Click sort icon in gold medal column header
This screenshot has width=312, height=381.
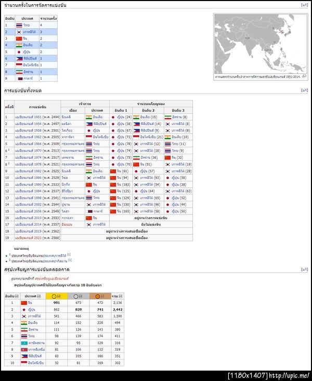59,296
